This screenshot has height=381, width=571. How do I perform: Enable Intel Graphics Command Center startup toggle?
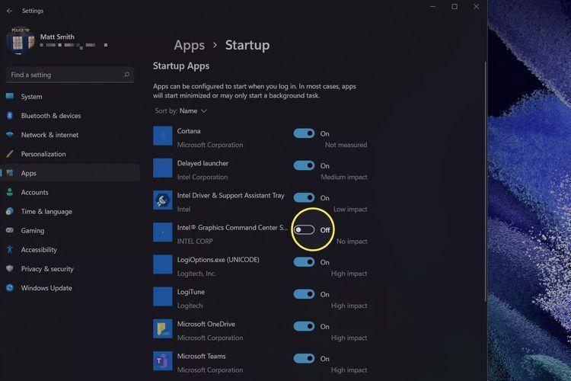tap(304, 230)
